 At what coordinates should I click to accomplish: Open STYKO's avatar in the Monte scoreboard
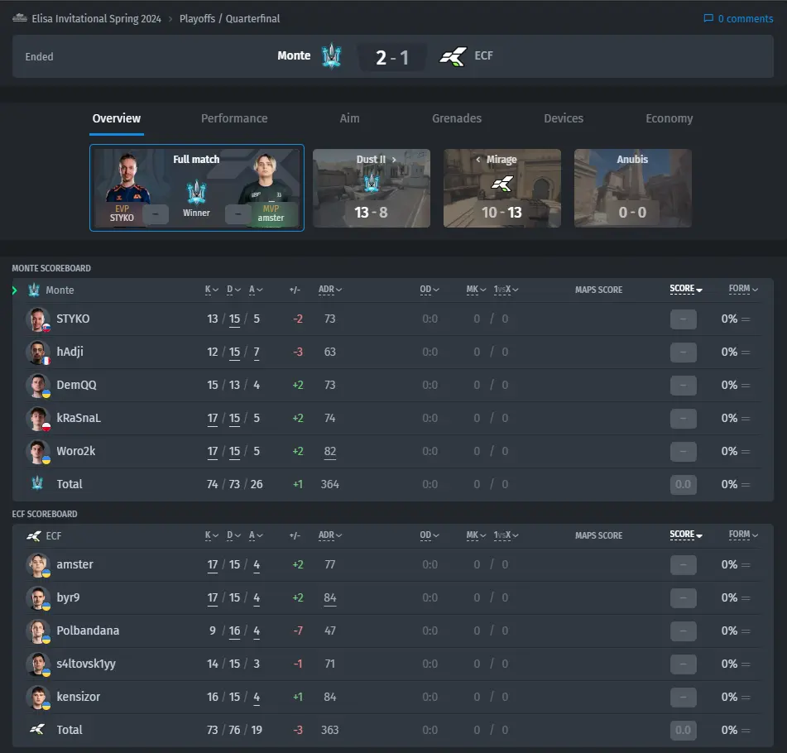coord(37,319)
